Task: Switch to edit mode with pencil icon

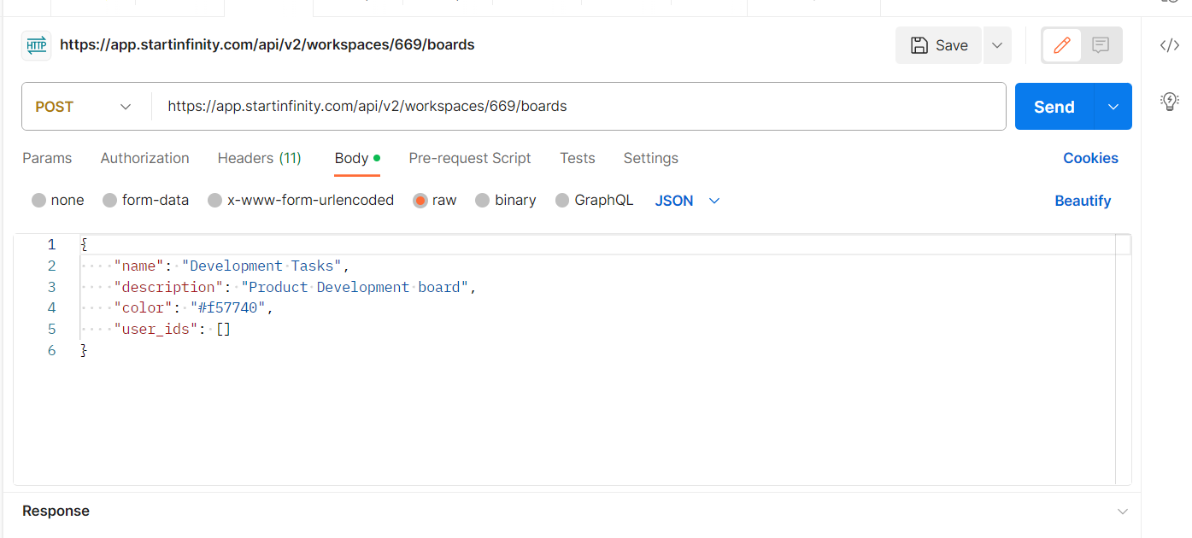Action: (x=1062, y=45)
